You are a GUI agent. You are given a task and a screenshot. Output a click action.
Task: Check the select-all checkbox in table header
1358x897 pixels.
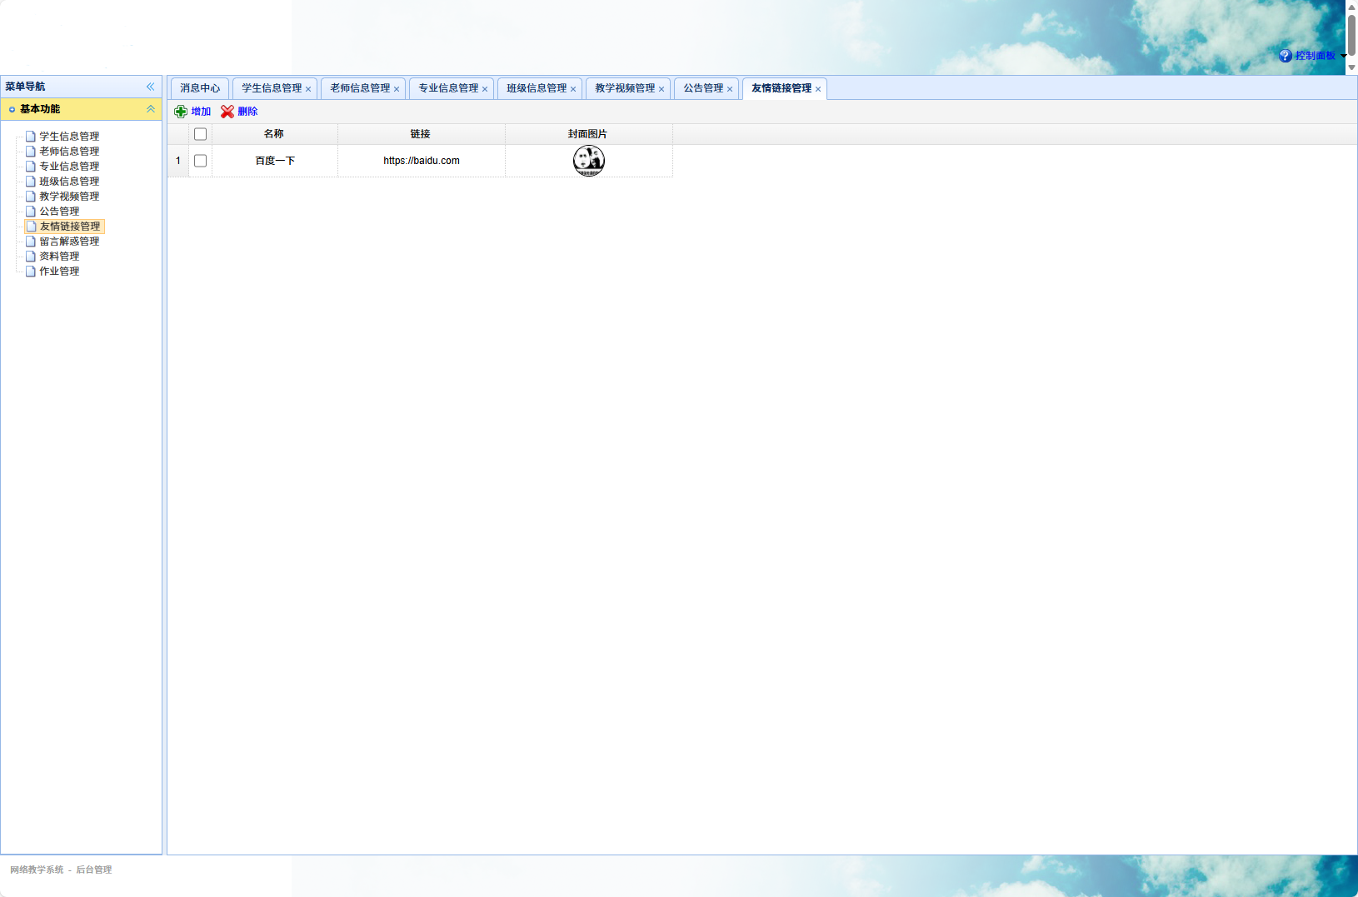click(x=200, y=134)
